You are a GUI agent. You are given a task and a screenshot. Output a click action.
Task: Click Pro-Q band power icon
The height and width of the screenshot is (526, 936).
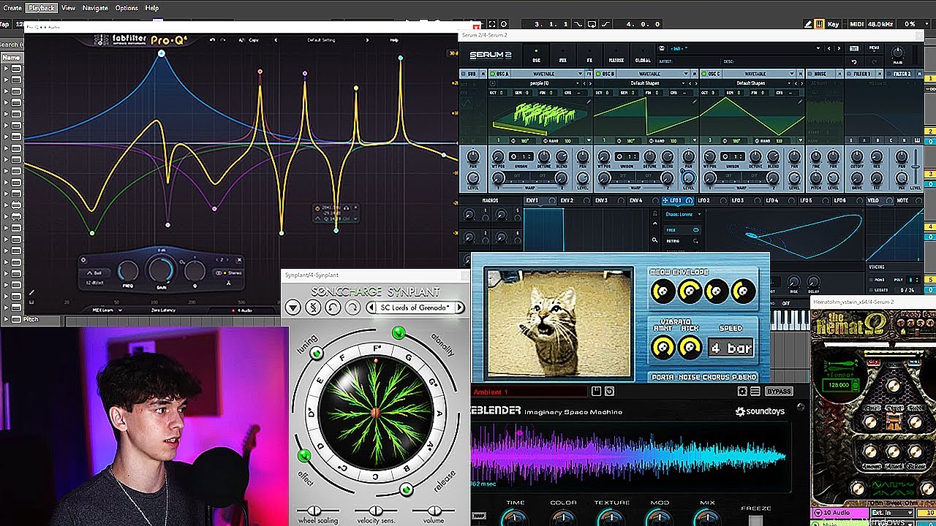pyautogui.click(x=83, y=260)
